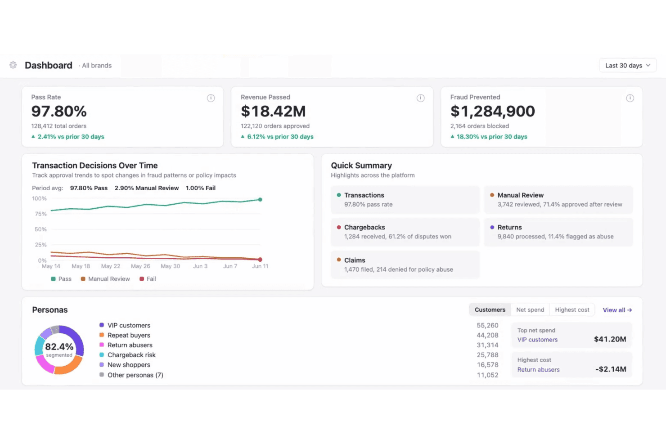Open the Transactions summary card
Image resolution: width=666 pixels, height=444 pixels.
pos(405,200)
